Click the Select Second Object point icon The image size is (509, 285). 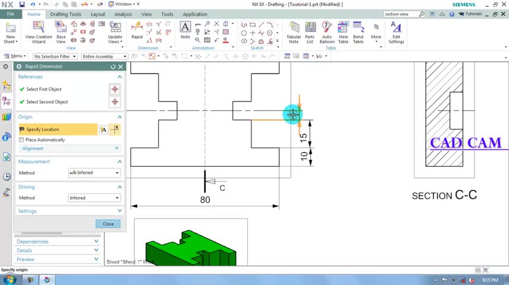[x=115, y=102]
